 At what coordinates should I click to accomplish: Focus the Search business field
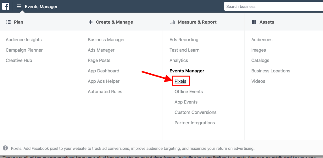pyautogui.click(x=274, y=6)
